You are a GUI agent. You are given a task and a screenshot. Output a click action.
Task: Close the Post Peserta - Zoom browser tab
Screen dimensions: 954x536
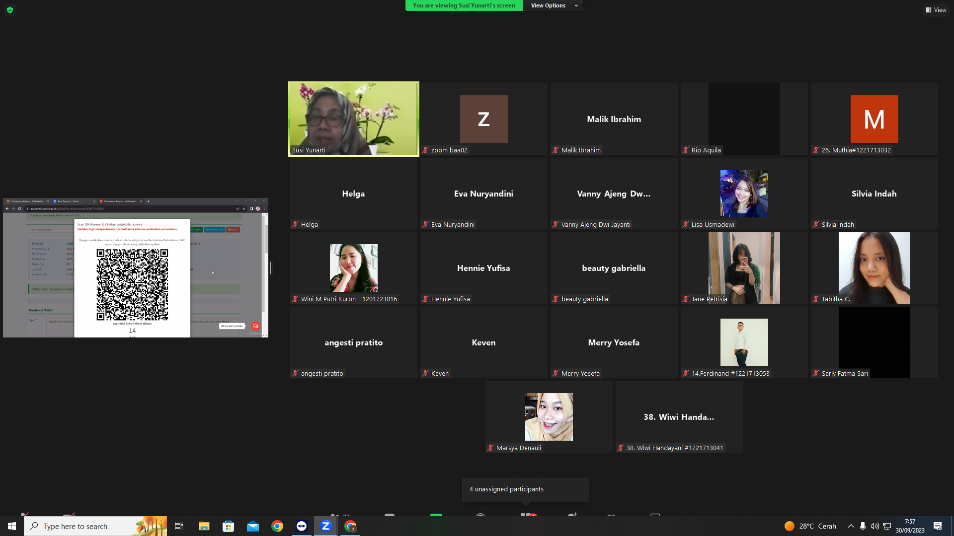click(94, 201)
